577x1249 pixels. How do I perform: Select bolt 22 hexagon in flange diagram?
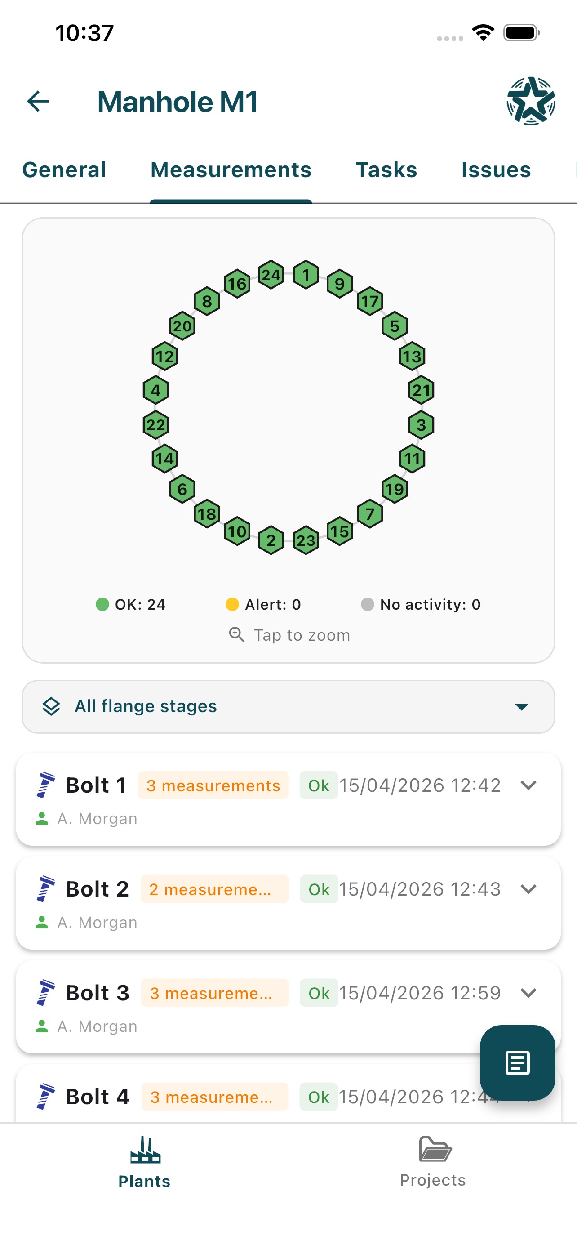[156, 425]
